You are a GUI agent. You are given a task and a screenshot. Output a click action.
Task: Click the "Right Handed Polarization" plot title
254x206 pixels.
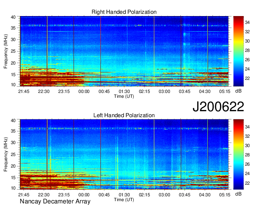pyautogui.click(x=124, y=12)
